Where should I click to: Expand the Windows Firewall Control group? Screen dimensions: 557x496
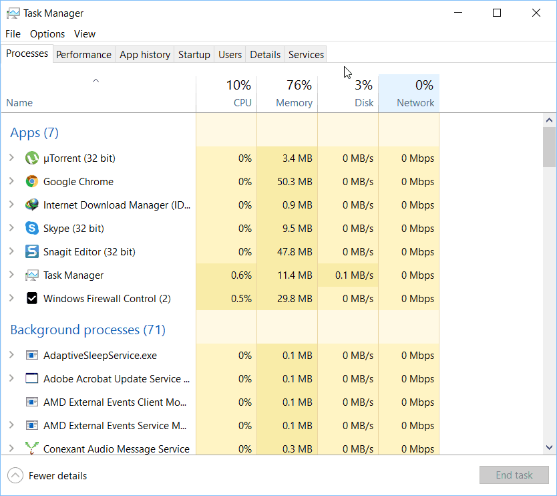[x=11, y=298]
